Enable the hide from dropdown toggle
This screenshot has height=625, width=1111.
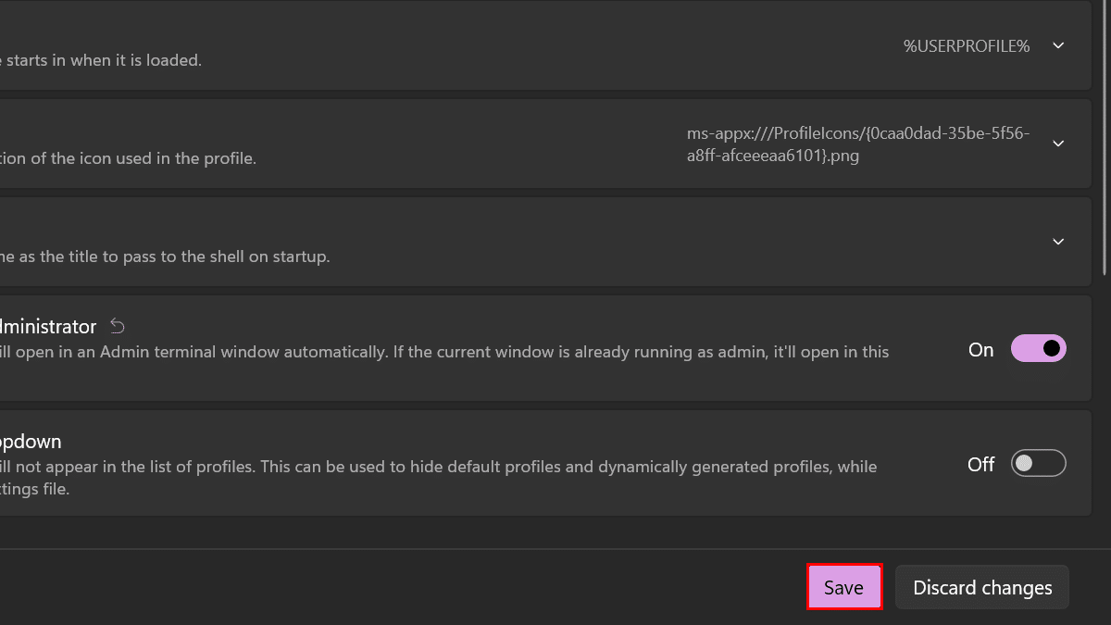tap(1039, 464)
